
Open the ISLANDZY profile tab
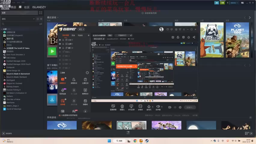click(39, 7)
